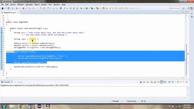This screenshot has height=109, width=194.
Task: Open the Open Console dropdown arrow
Action: tap(181, 82)
